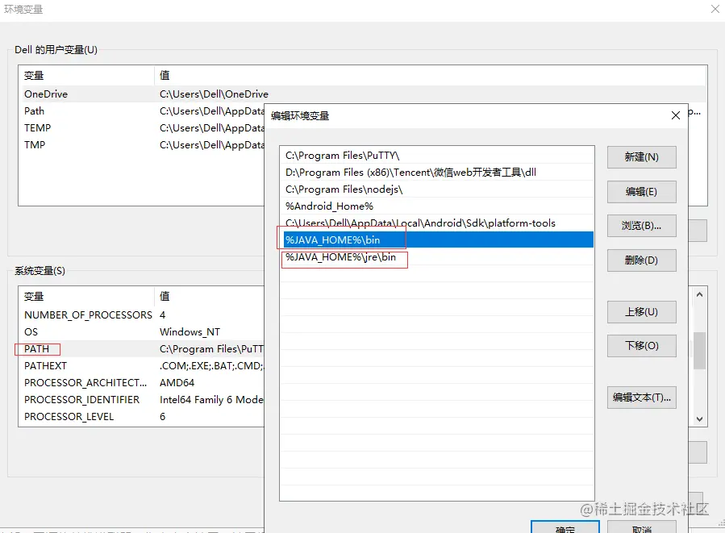
Task: Click the 编辑(E) button
Action: click(x=641, y=192)
